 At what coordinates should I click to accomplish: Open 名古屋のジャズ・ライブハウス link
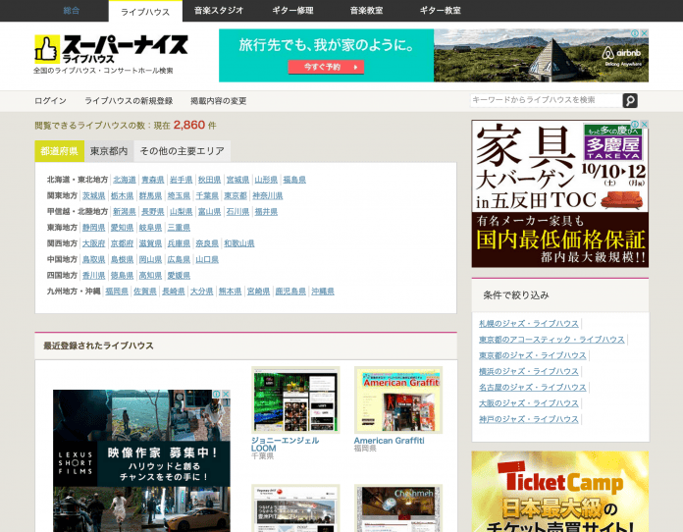(533, 388)
